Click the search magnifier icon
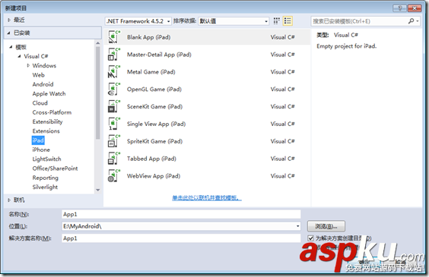Screen dimensions: 429x277 click(411, 21)
